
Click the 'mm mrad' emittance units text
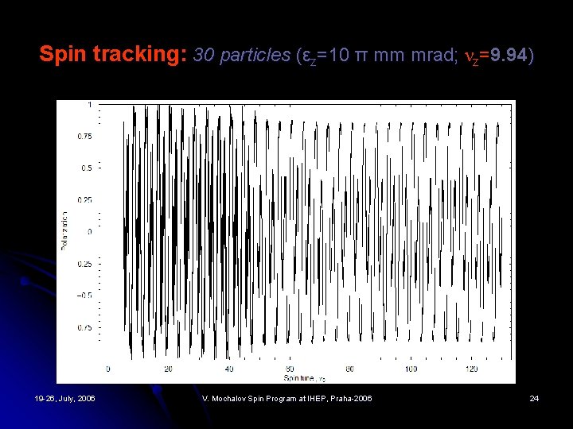click(415, 55)
